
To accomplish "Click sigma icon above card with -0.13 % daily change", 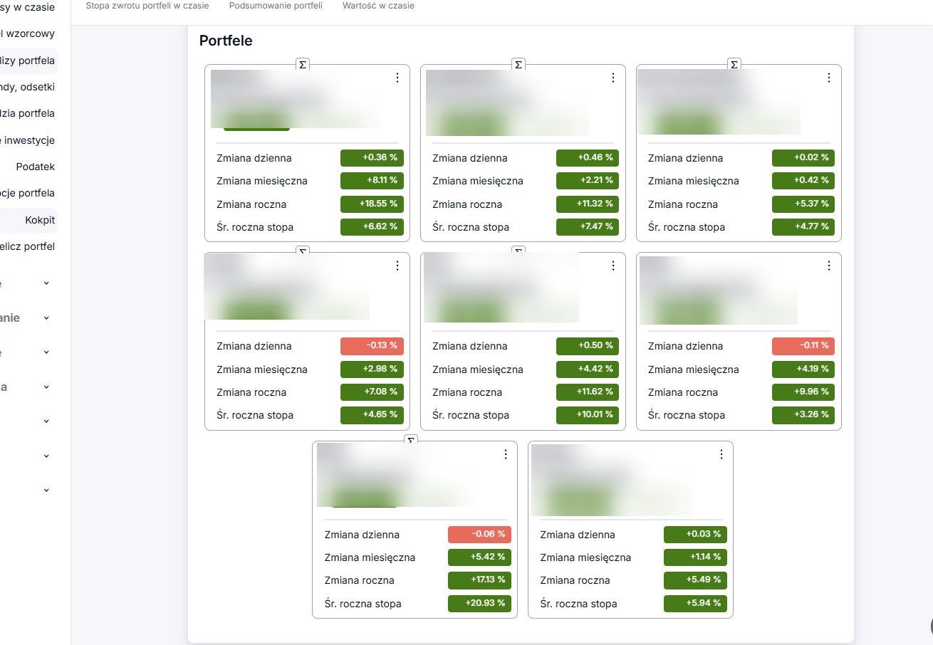I will pos(303,251).
